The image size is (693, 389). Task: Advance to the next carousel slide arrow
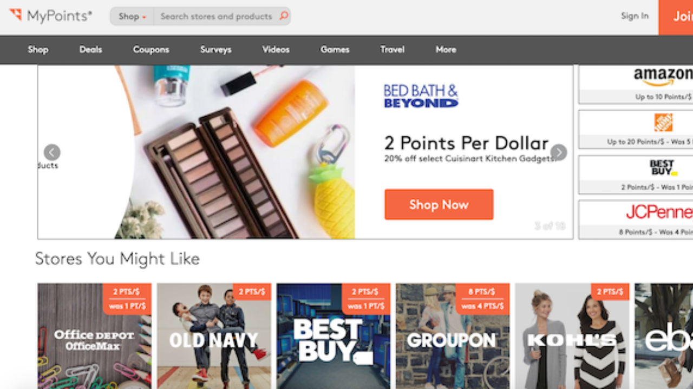coord(559,152)
